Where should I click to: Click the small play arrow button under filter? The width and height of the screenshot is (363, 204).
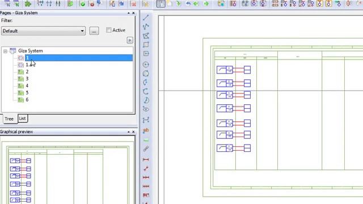point(130,40)
